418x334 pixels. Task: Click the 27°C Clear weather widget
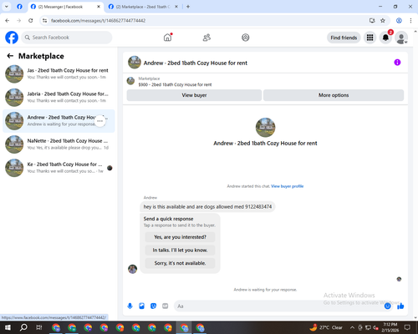(x=326, y=327)
